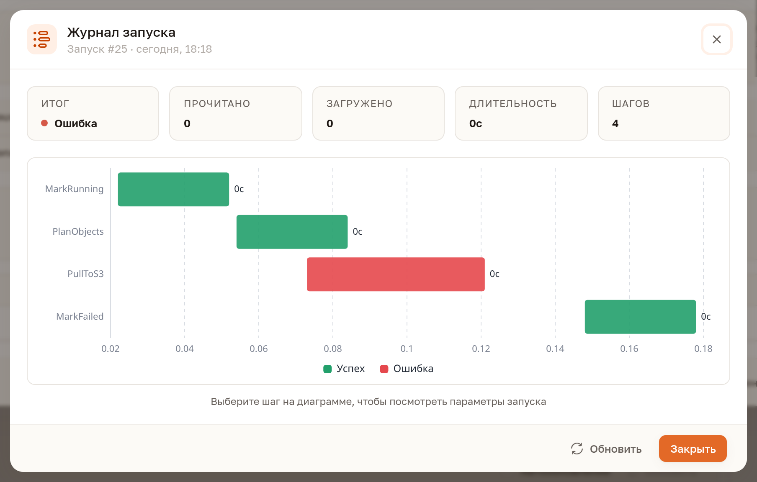The width and height of the screenshot is (757, 482).
Task: Toggle the Успех legend swatch
Action: (327, 369)
